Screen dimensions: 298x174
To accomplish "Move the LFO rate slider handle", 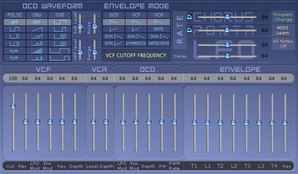I will point(227,45).
